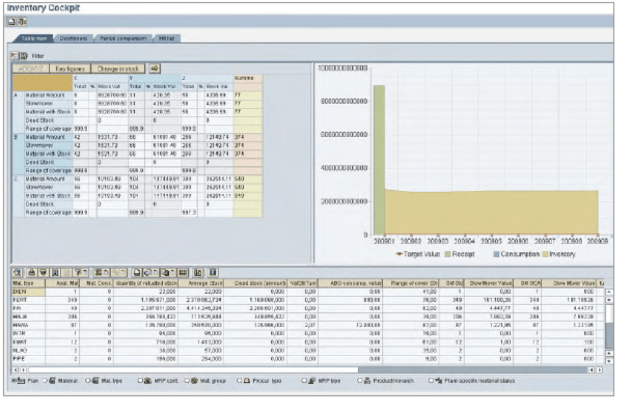Screen dimensions: 620x400
Task: Click the Export icon in grid toolbar
Action: pyautogui.click(x=165, y=272)
